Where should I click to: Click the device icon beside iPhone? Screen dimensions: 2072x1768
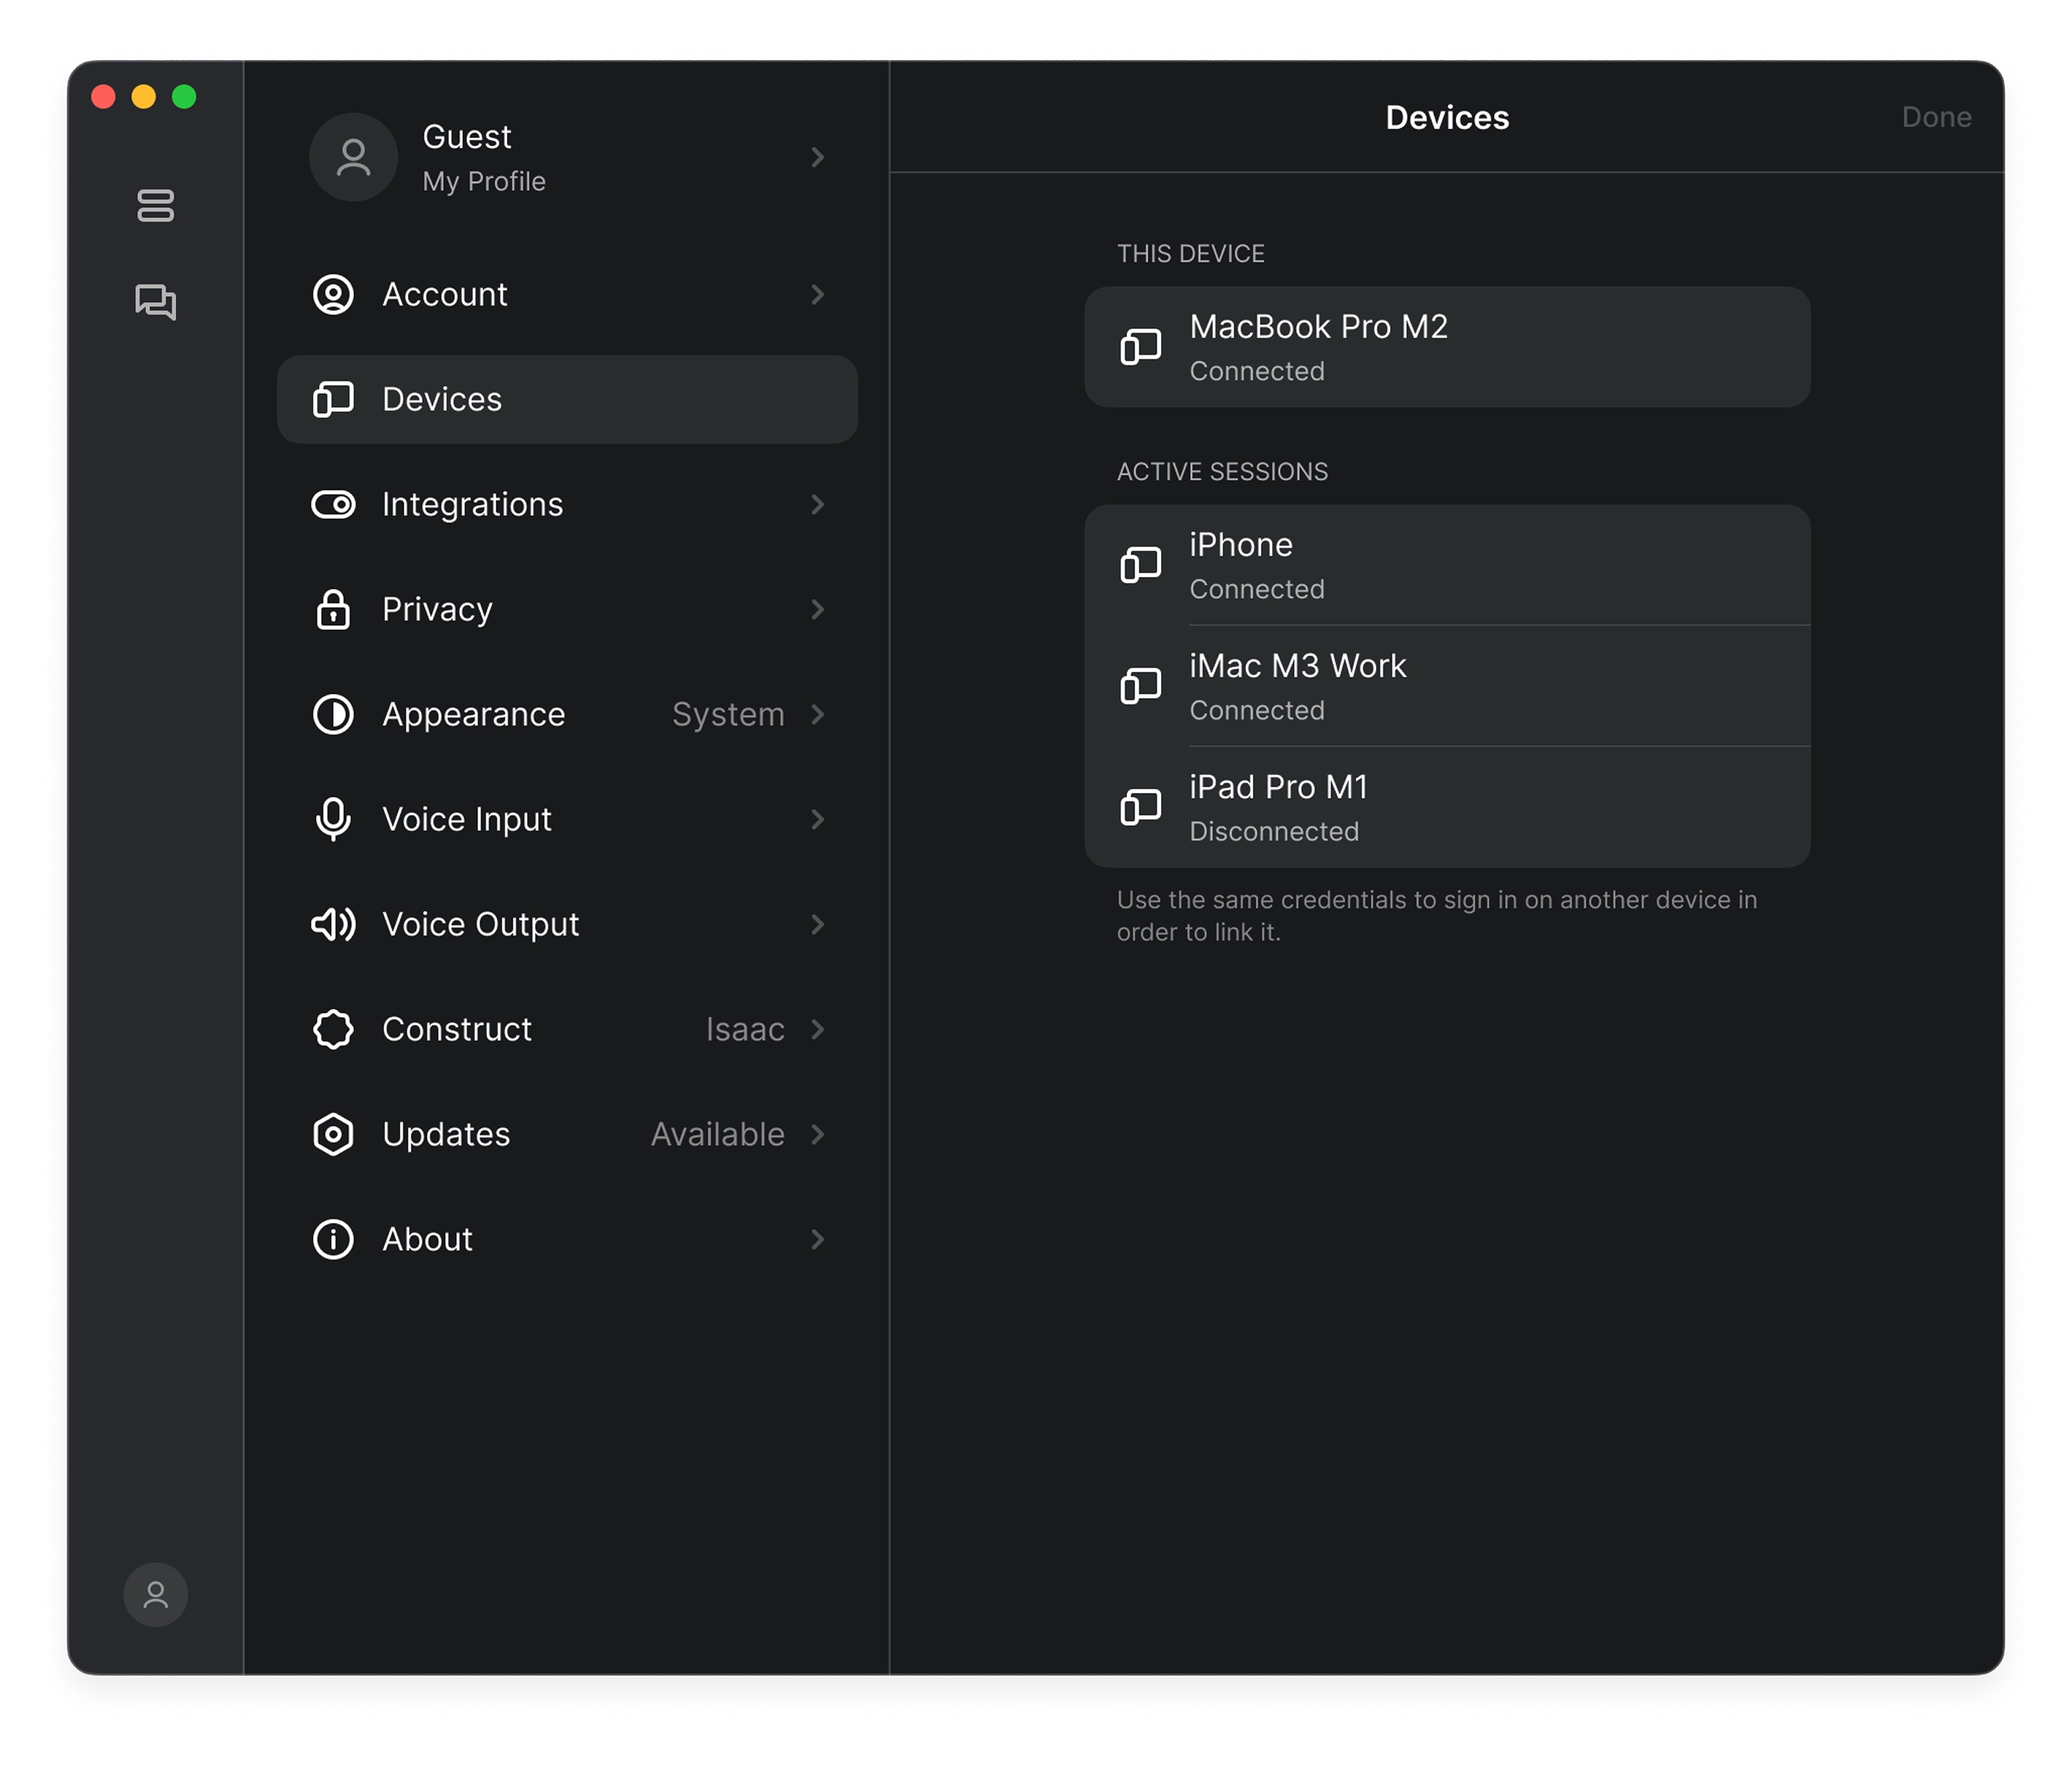pos(1140,565)
